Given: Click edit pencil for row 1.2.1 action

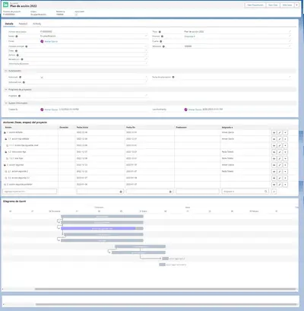Looking at the screenshot, I should click(280, 159).
